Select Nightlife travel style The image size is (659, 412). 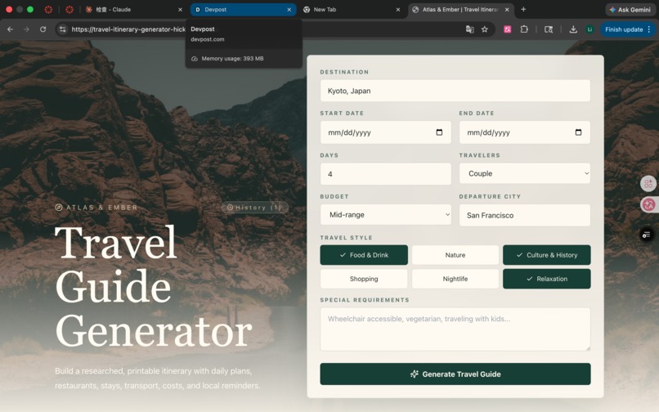[x=455, y=279]
